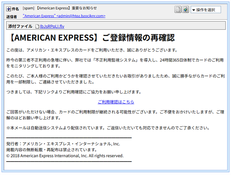Open attachment IbJsRPqLI.flv

coord(52,26)
